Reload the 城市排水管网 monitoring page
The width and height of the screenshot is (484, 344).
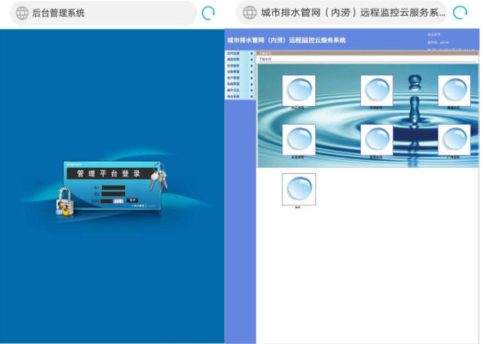pos(460,13)
